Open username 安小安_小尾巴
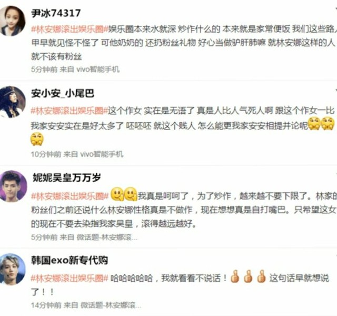337x316 pixels. 63,94
